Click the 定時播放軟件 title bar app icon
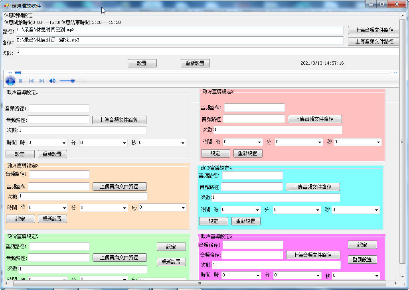The width and height of the screenshot is (409, 290). (x=6, y=6)
